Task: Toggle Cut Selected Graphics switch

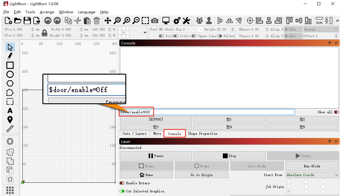Action: pos(122,191)
